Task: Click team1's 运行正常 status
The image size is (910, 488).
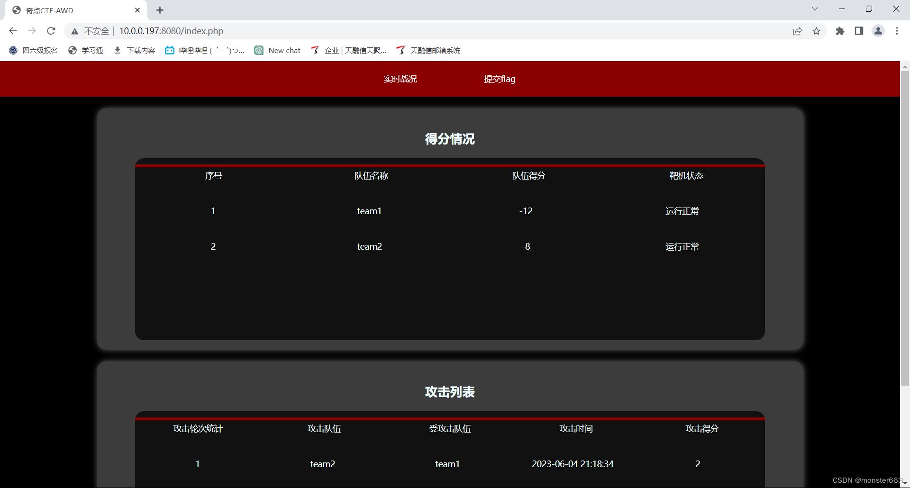Action: pos(682,211)
